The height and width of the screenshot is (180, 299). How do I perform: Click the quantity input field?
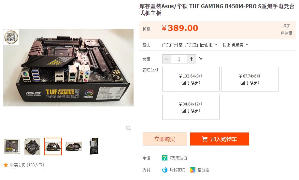(179, 59)
